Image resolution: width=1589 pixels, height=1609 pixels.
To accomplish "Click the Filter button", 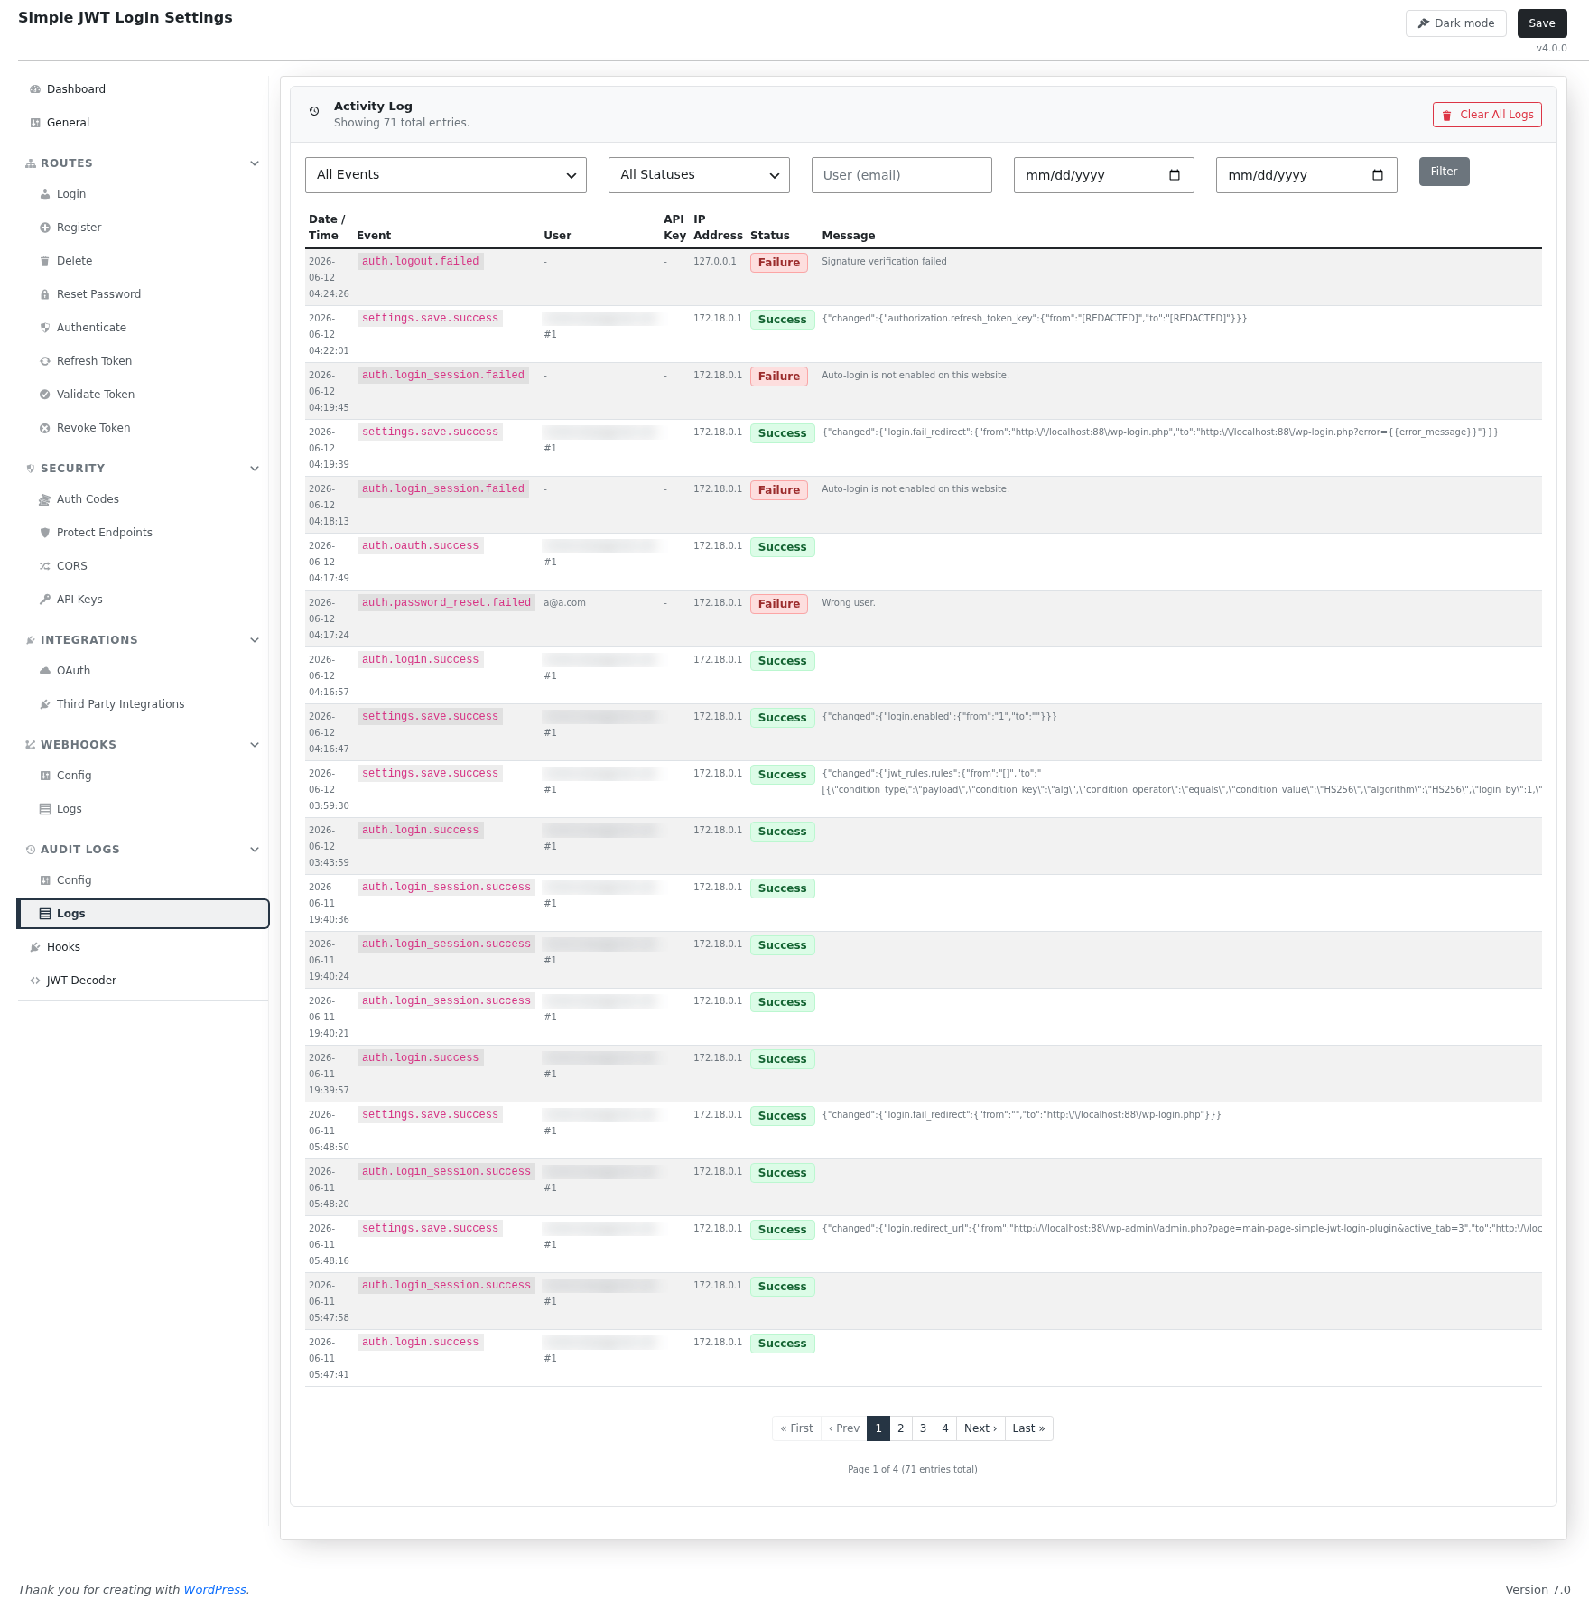I will (x=1444, y=172).
